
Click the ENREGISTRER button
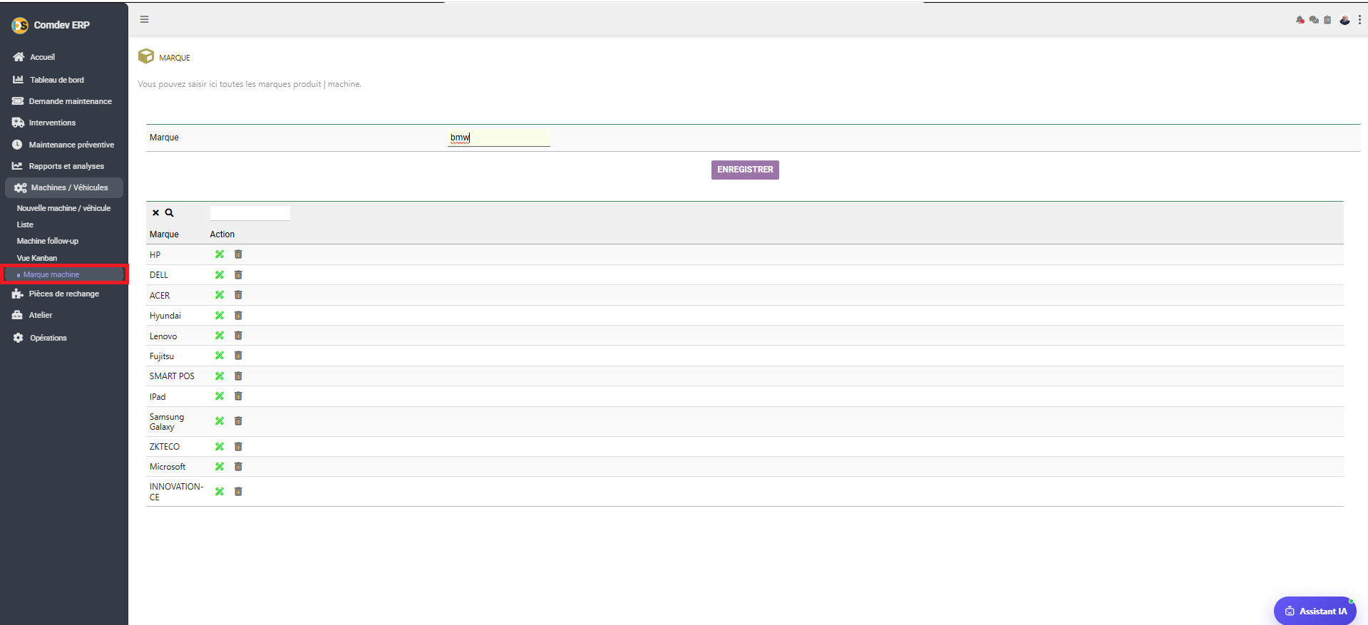(745, 170)
